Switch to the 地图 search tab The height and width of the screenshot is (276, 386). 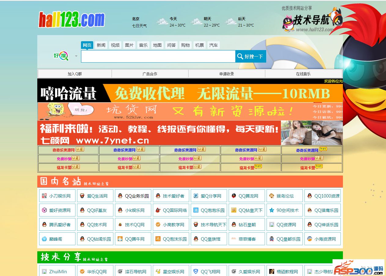pyautogui.click(x=157, y=45)
